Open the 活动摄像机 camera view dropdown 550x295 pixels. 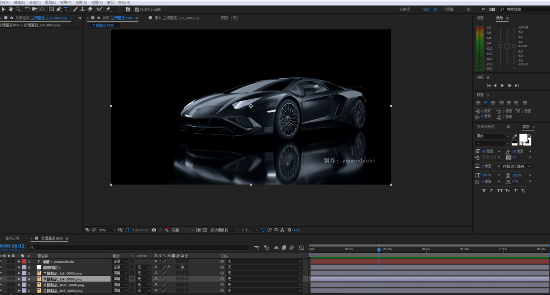pyautogui.click(x=224, y=230)
